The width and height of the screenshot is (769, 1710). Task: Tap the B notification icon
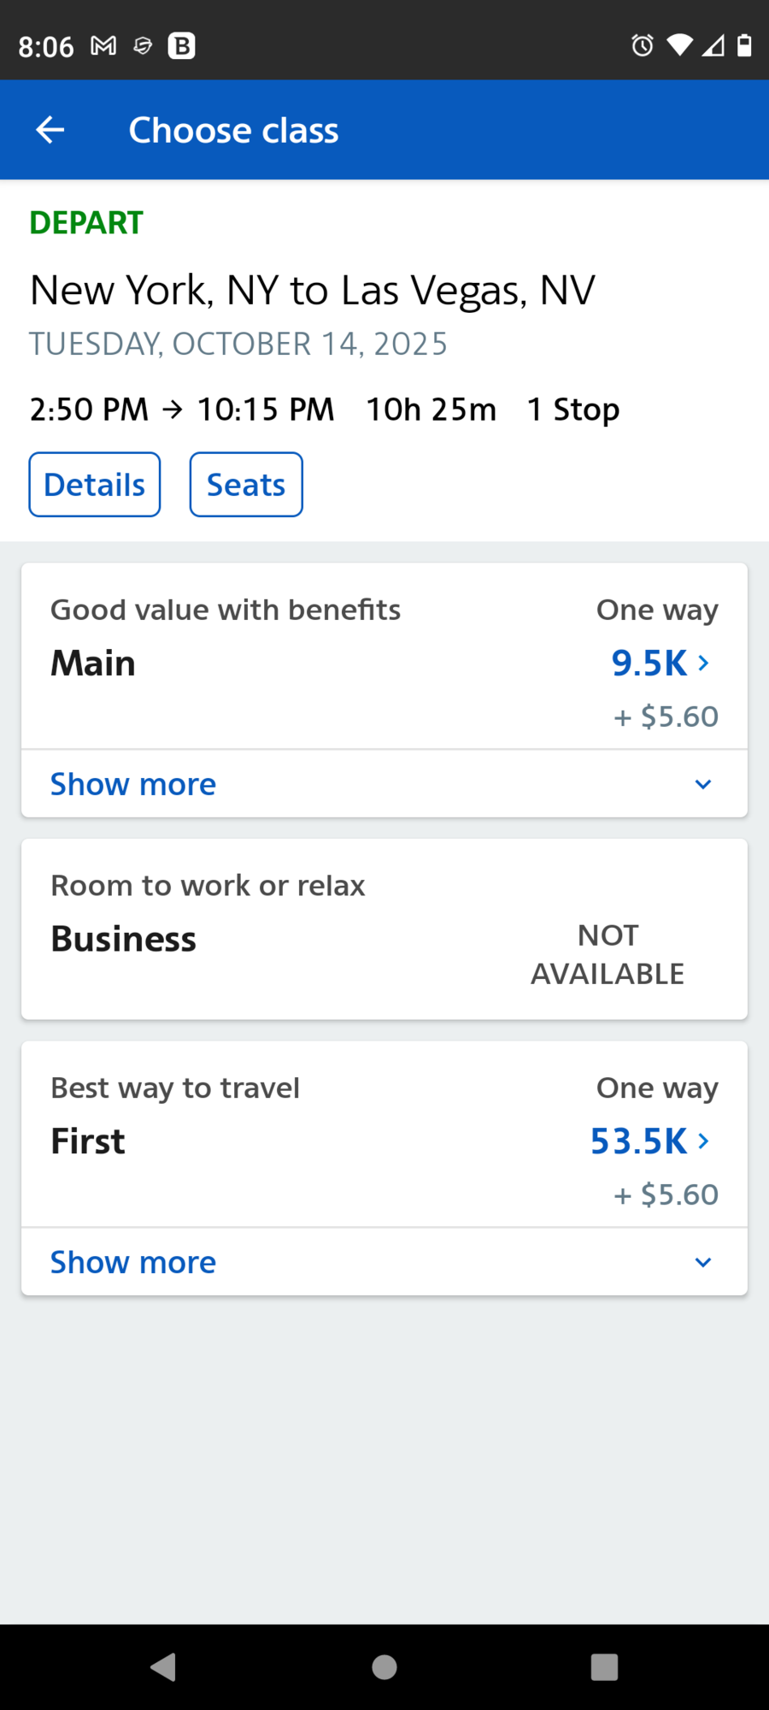181,45
